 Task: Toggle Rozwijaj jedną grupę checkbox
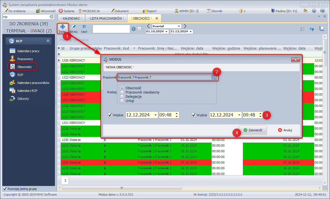click(5, 189)
